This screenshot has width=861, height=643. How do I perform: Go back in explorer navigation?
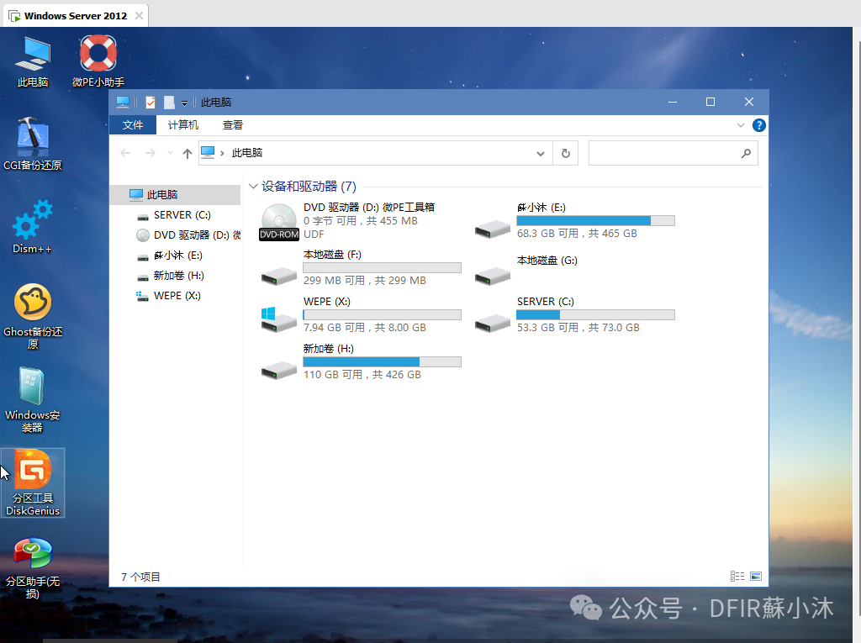click(x=126, y=153)
